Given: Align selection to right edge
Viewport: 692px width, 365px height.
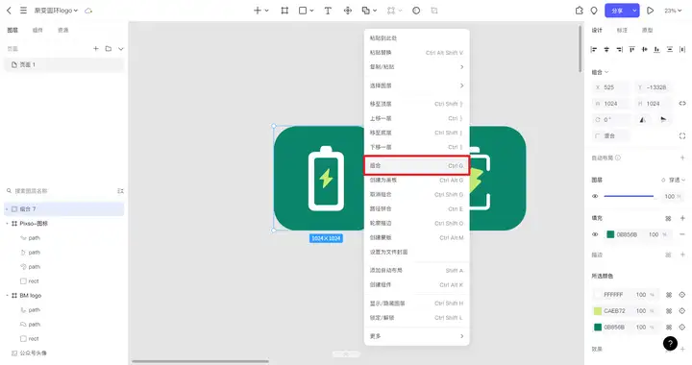Looking at the screenshot, I should (619, 49).
